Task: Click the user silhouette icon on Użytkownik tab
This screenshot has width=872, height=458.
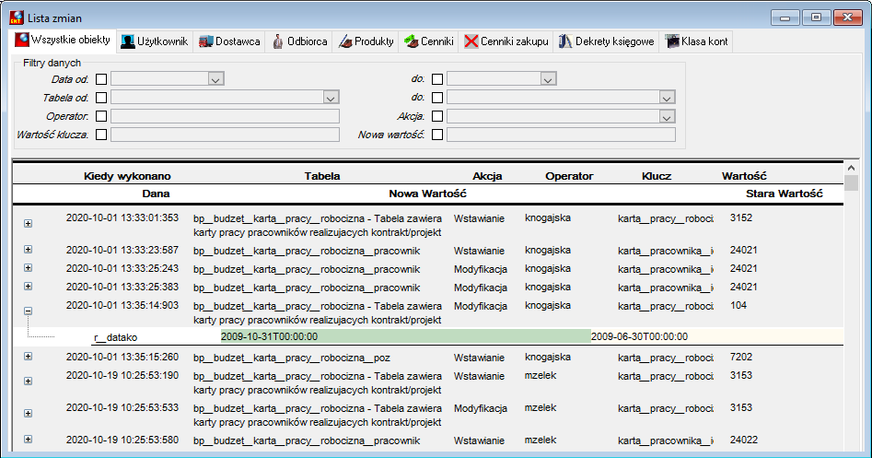Action: click(x=128, y=41)
